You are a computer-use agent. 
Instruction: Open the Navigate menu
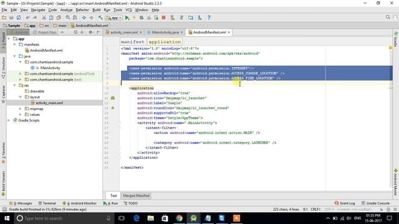click(x=38, y=10)
